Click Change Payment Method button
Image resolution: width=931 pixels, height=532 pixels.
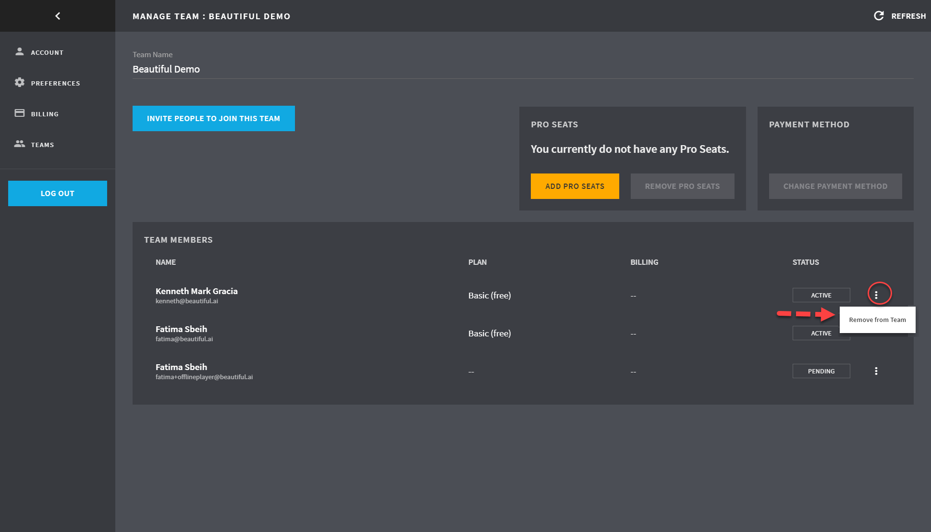[835, 186]
